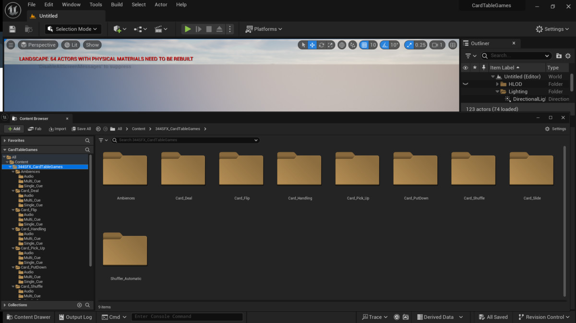Open the Edit menu

coord(49,5)
